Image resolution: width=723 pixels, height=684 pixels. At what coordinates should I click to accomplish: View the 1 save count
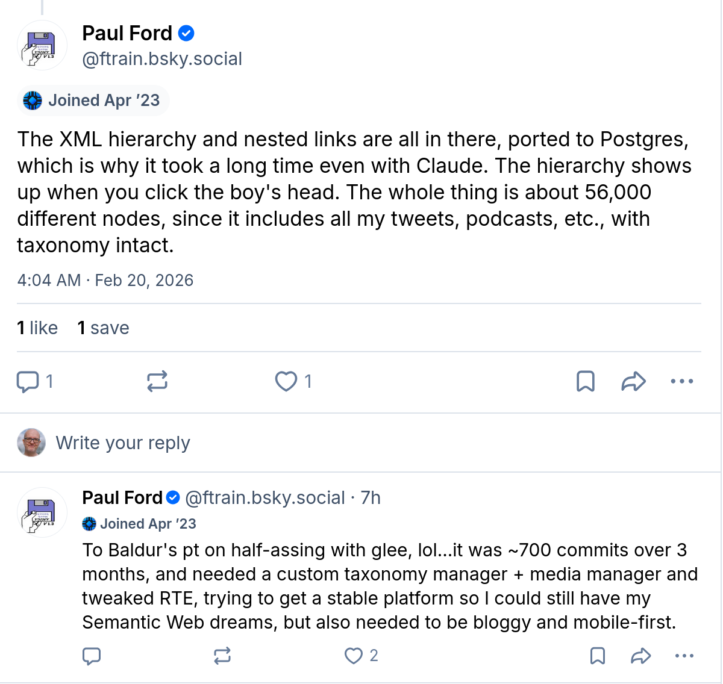click(104, 328)
